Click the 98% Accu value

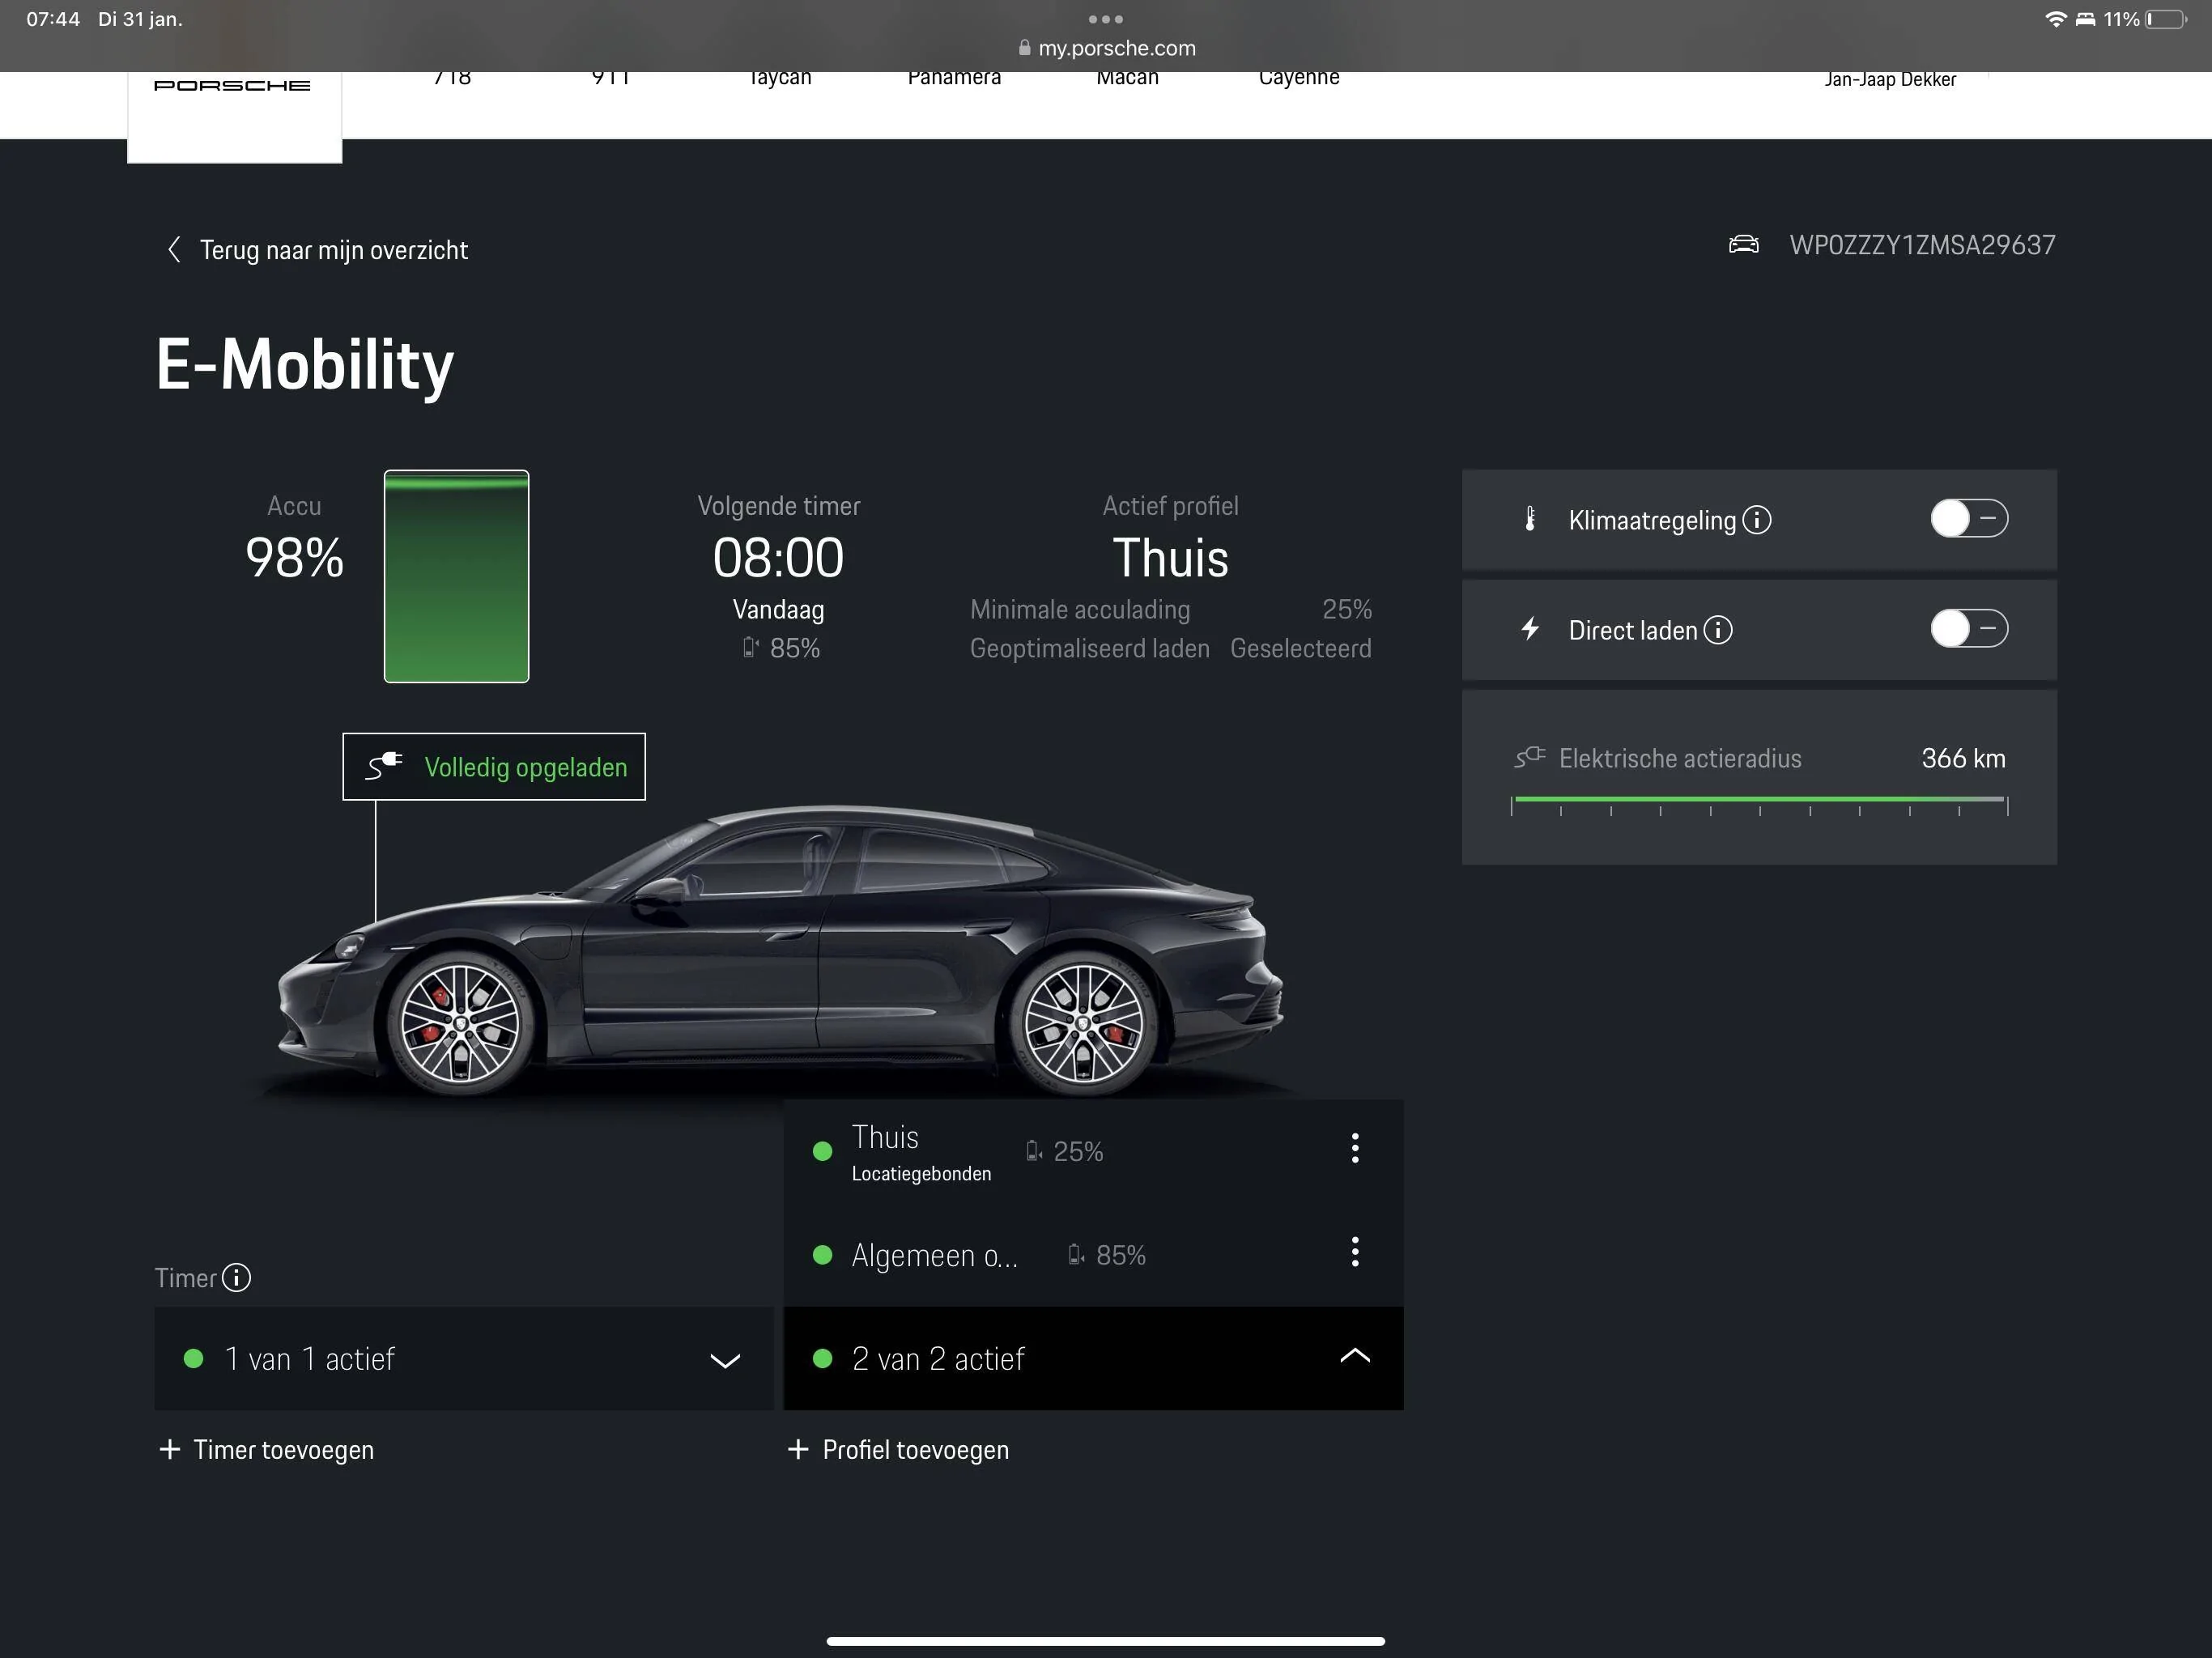pyautogui.click(x=294, y=557)
